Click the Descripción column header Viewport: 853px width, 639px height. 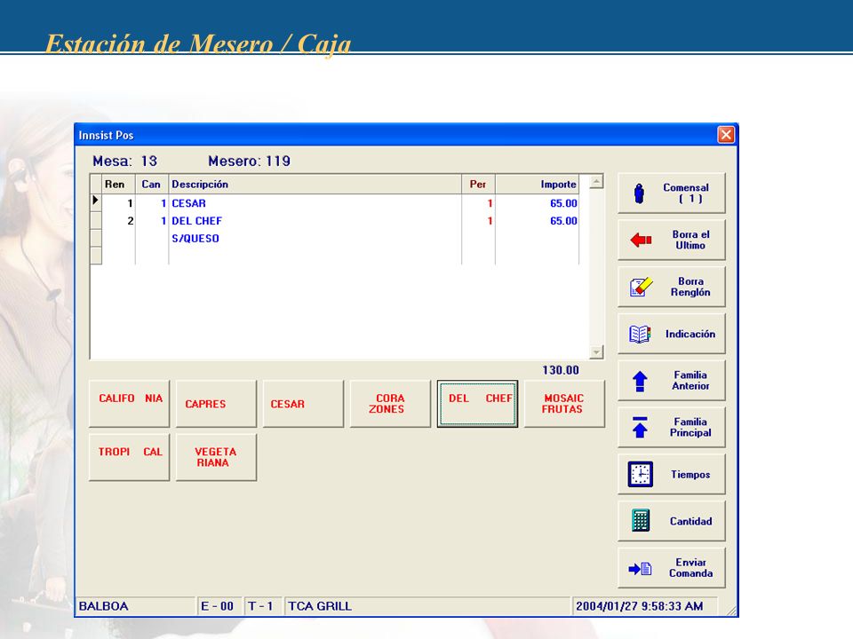(x=315, y=185)
